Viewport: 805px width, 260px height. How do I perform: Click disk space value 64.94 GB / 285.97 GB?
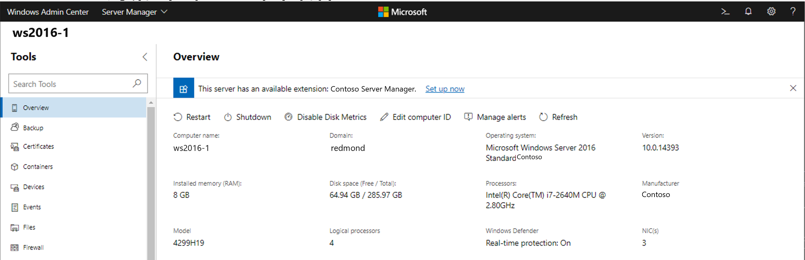(x=366, y=195)
